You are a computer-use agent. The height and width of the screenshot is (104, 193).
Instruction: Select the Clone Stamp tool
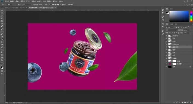tap(2, 31)
